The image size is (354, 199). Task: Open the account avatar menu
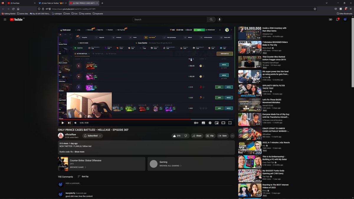tap(345, 19)
